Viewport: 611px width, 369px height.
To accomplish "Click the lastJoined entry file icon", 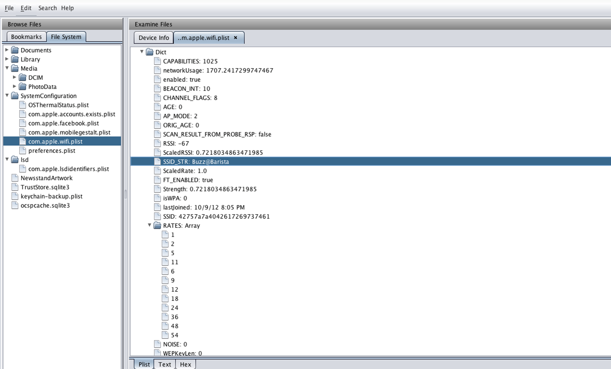I will tap(157, 207).
